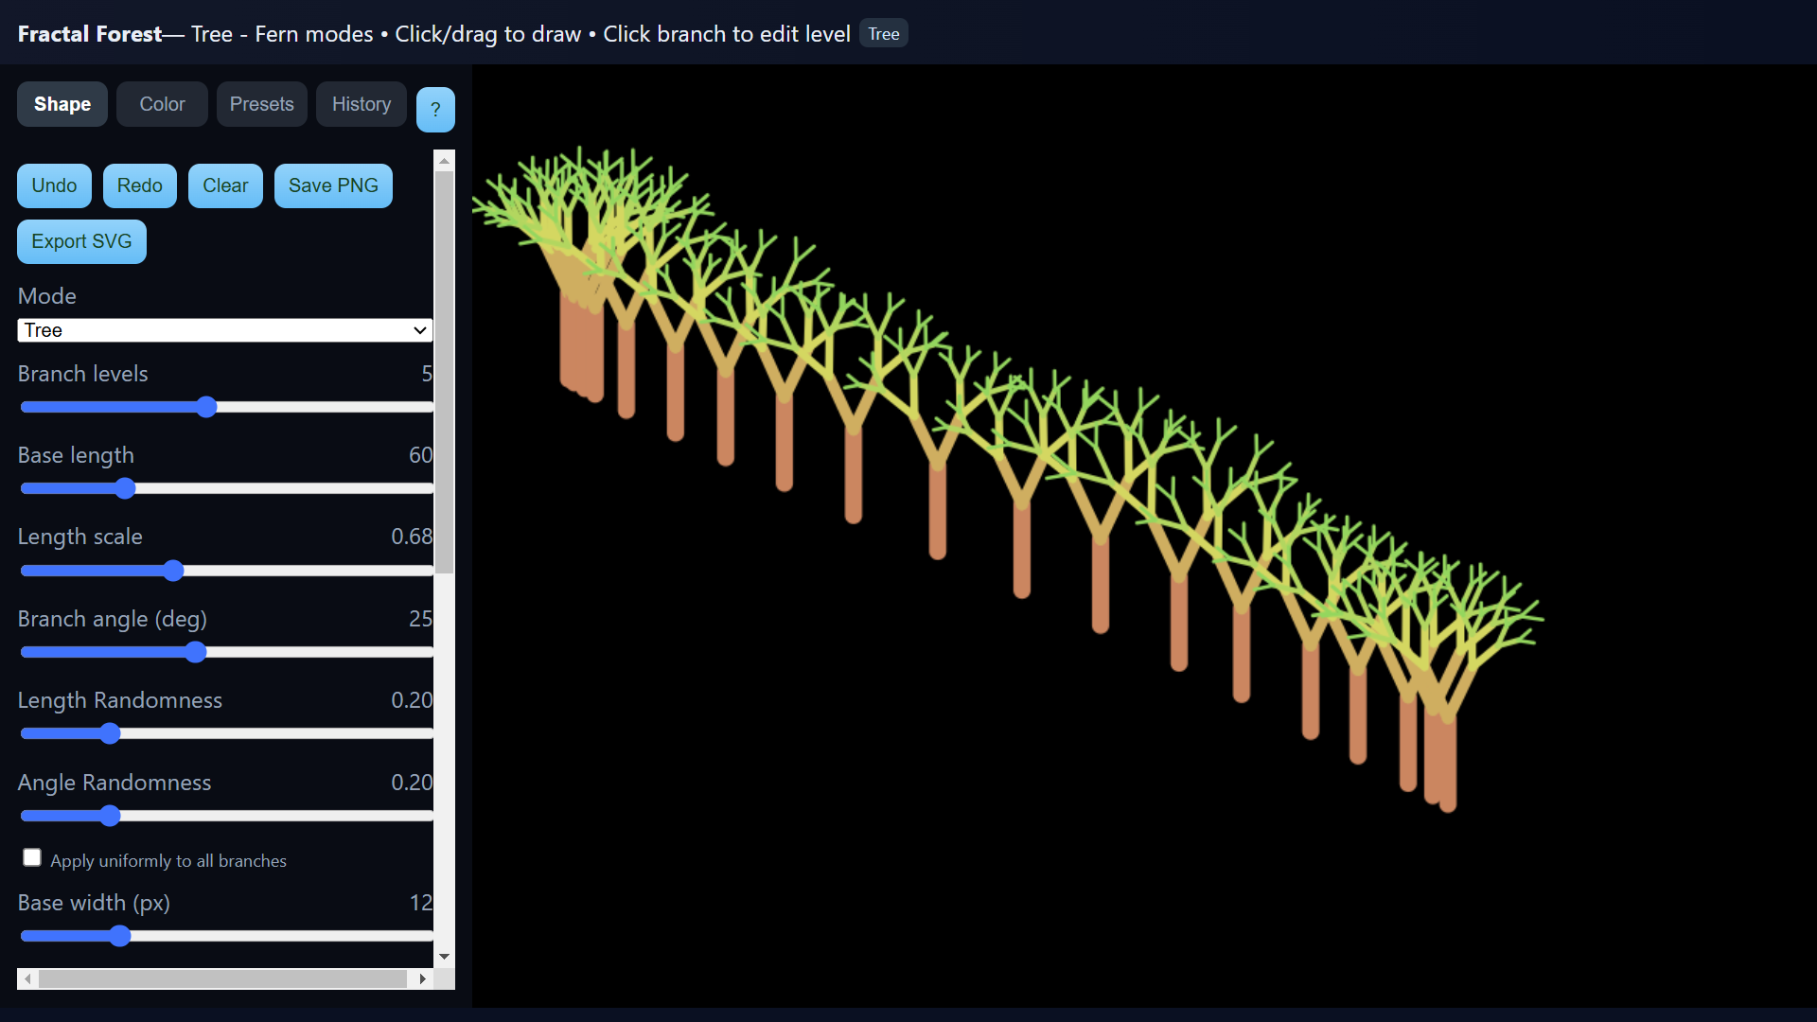Screen dimensions: 1817x1022
Task: Show the History tab
Action: [x=361, y=104]
